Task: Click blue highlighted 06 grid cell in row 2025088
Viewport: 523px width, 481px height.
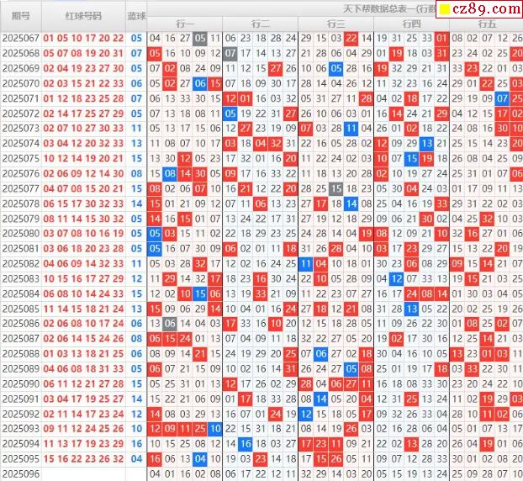Action: point(321,353)
